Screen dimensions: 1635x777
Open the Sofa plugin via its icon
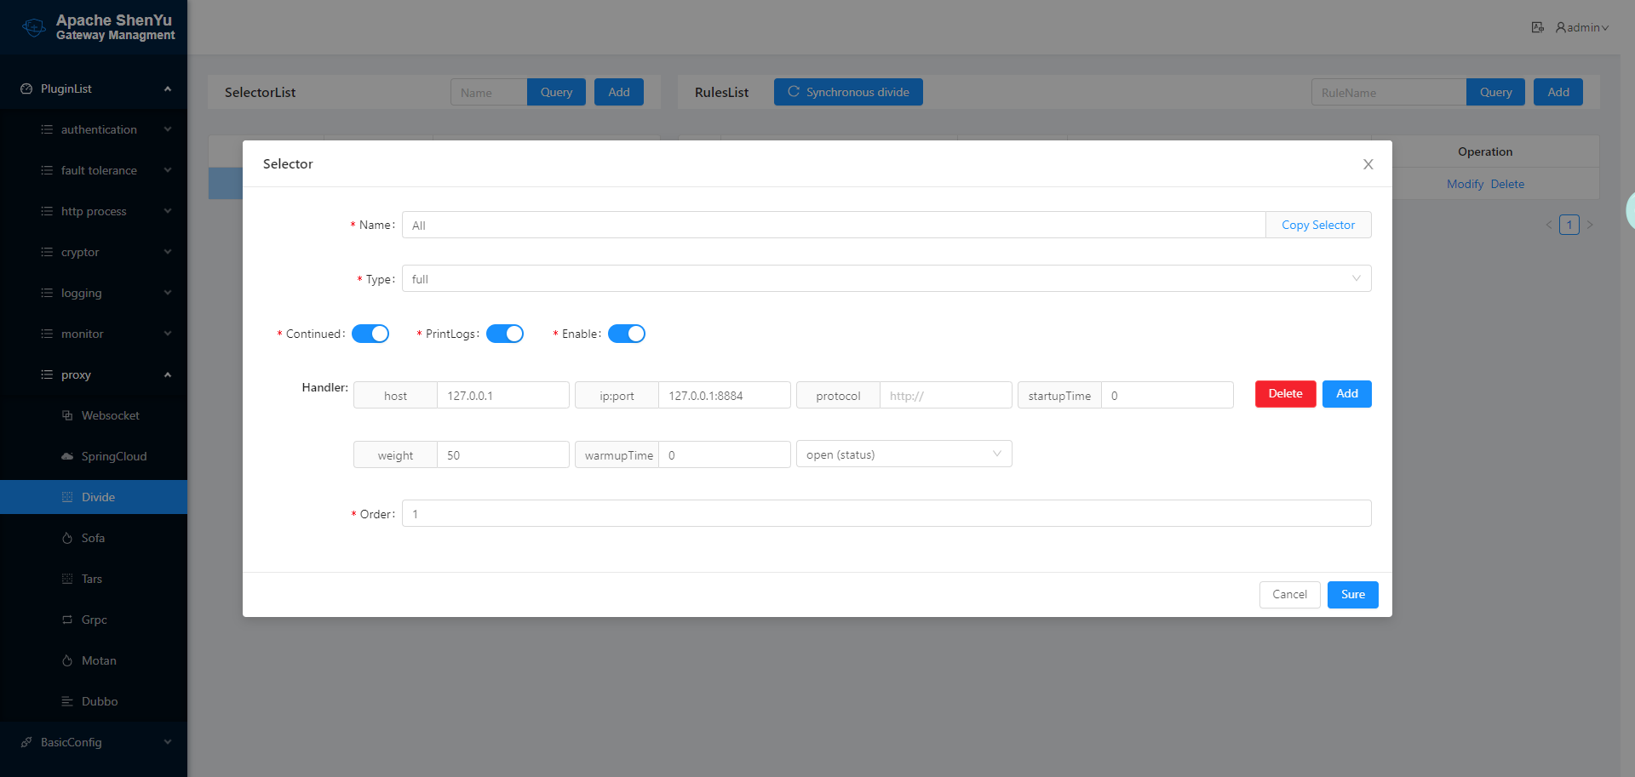pyautogui.click(x=67, y=538)
